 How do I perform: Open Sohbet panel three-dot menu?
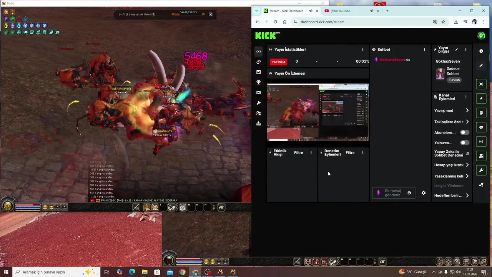[x=424, y=50]
